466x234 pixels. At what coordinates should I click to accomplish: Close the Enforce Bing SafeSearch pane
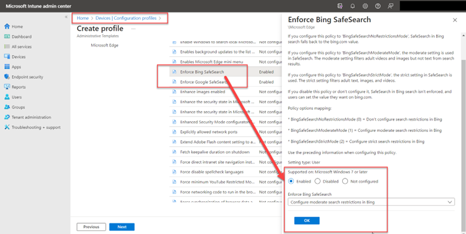[x=455, y=20]
